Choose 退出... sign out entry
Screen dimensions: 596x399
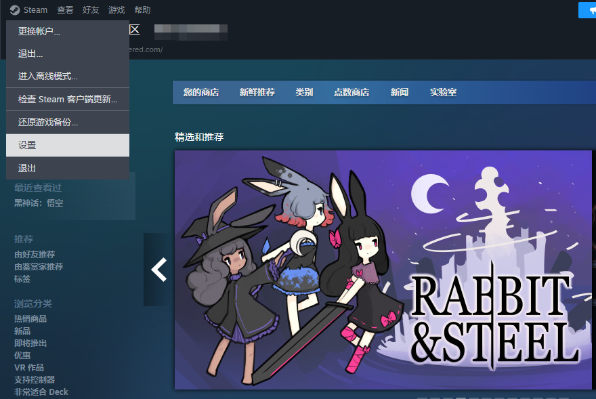[x=68, y=54]
